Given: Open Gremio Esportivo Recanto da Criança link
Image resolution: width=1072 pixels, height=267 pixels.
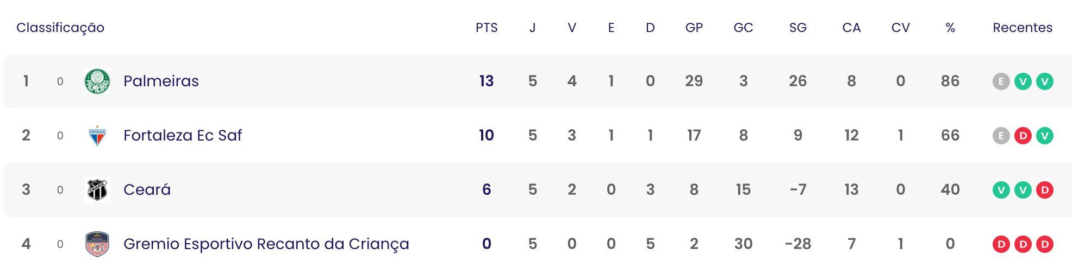Looking at the screenshot, I should pyautogui.click(x=266, y=244).
